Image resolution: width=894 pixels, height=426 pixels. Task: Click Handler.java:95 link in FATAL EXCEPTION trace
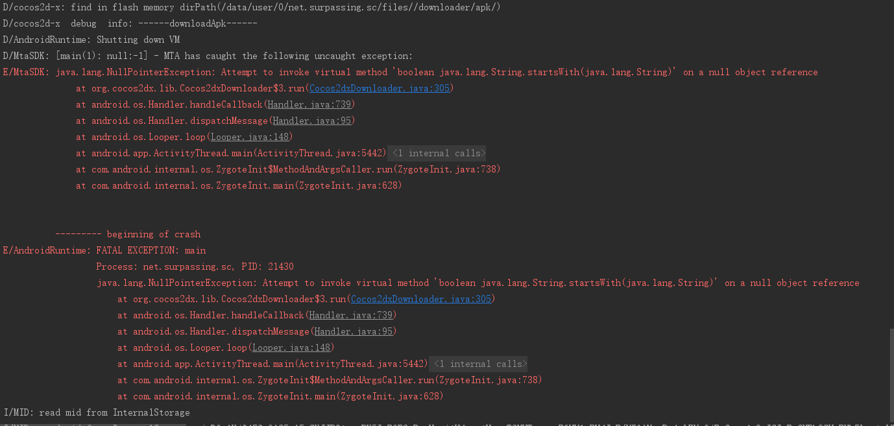coord(354,331)
